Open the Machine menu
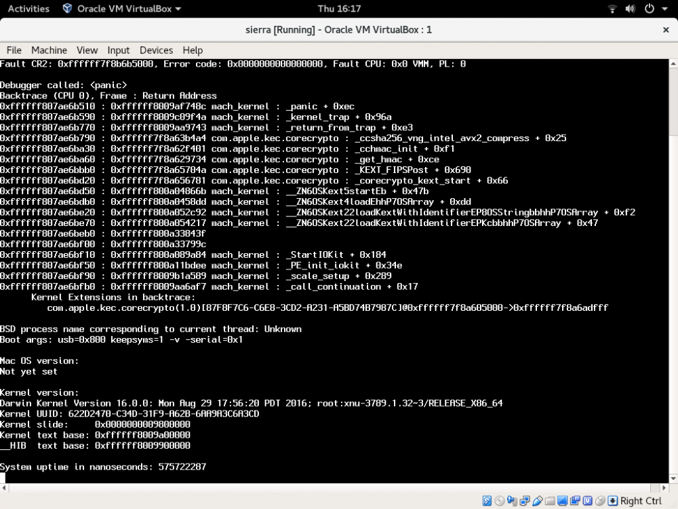Image resolution: width=678 pixels, height=509 pixels. 49,50
